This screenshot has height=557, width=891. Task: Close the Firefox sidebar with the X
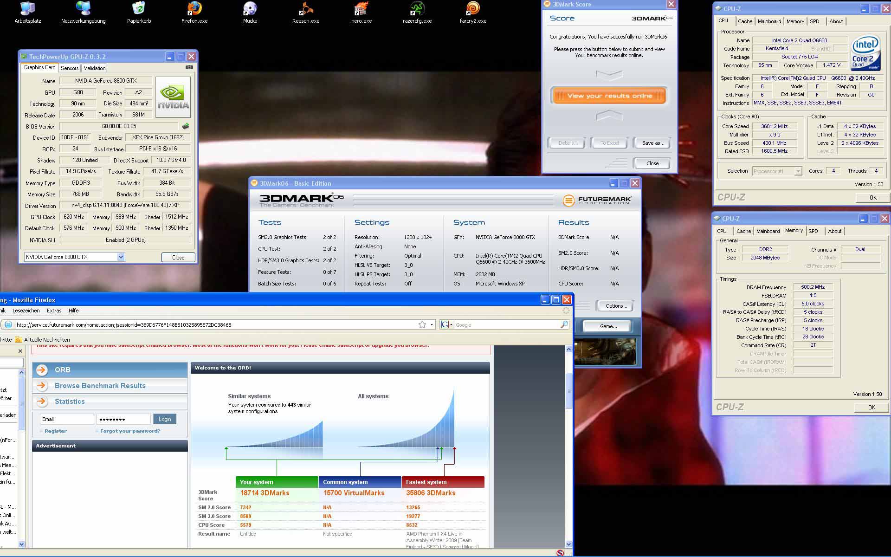tap(20, 351)
